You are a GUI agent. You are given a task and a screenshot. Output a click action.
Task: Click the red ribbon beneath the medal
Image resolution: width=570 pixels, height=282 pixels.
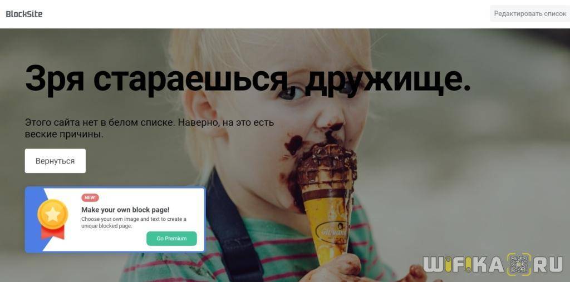click(53, 232)
